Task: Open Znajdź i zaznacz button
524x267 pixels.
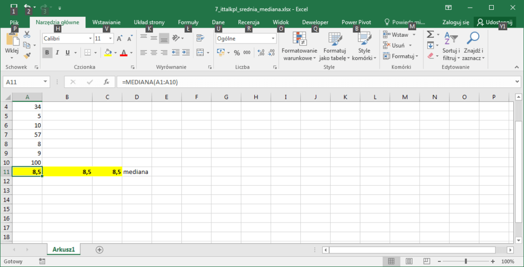Action: point(473,46)
